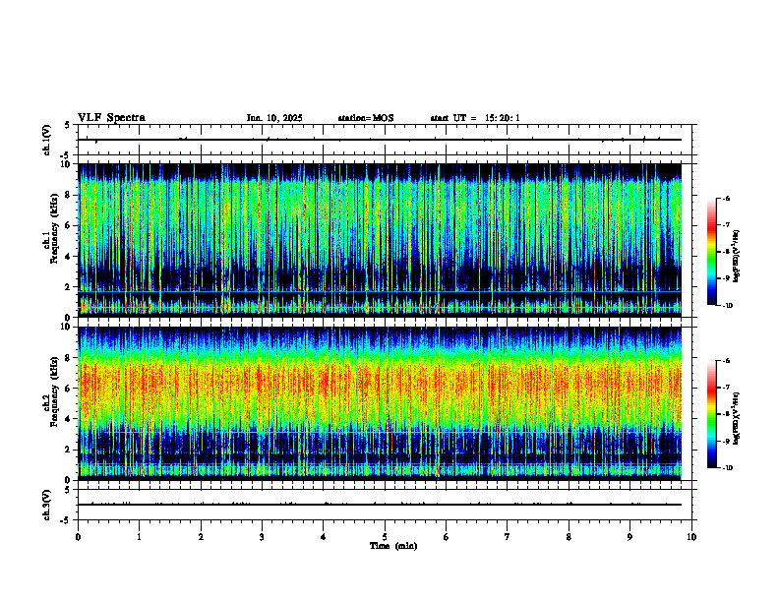Select the "Jan. 10, 2025" date label
This screenshot has height=602, width=779.
point(274,118)
